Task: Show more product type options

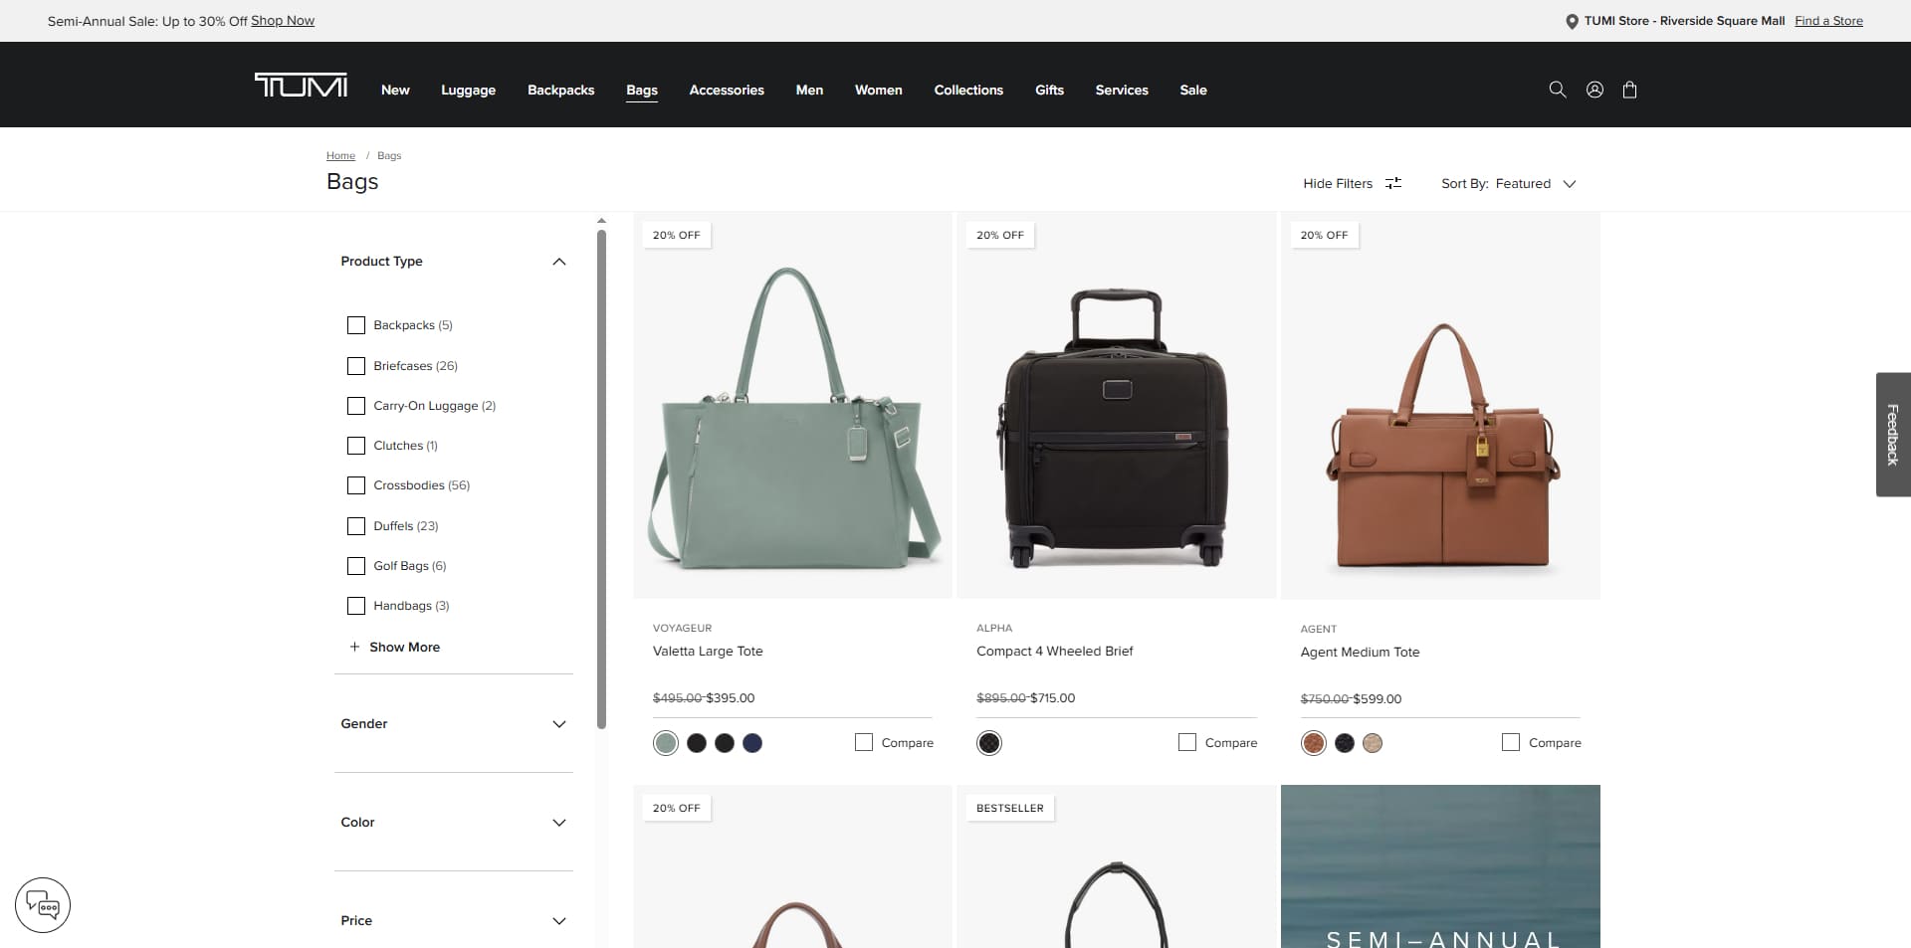Action: coord(394,647)
